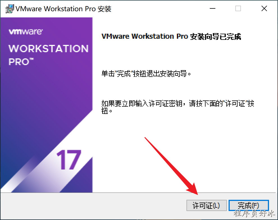Click the 程序员好冰 watermark signature
278x220 pixels.
point(254,214)
